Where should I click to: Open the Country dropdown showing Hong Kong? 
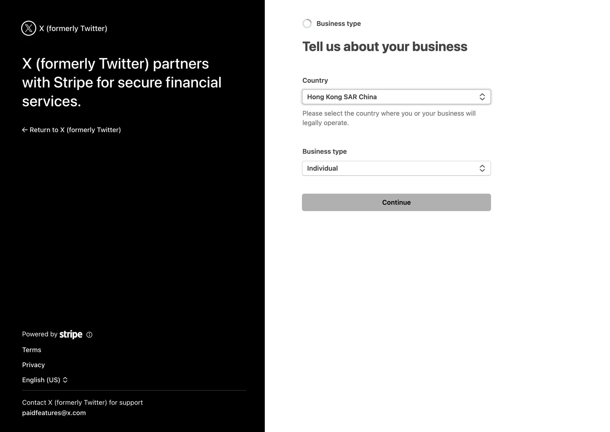click(x=396, y=97)
